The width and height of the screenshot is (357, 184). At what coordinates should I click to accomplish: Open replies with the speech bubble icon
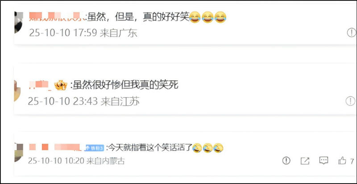324,160
